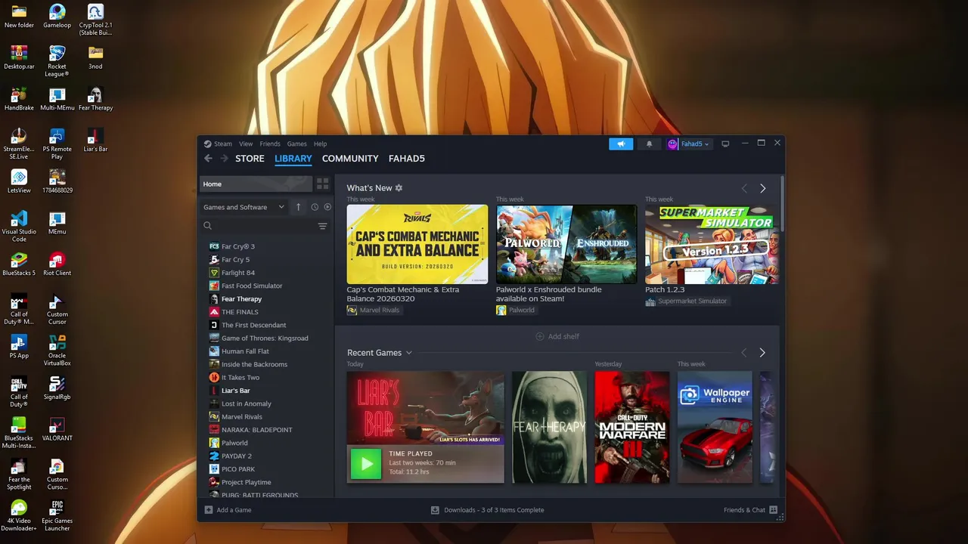Open the Steam menu
This screenshot has width=968, height=544.
(223, 144)
